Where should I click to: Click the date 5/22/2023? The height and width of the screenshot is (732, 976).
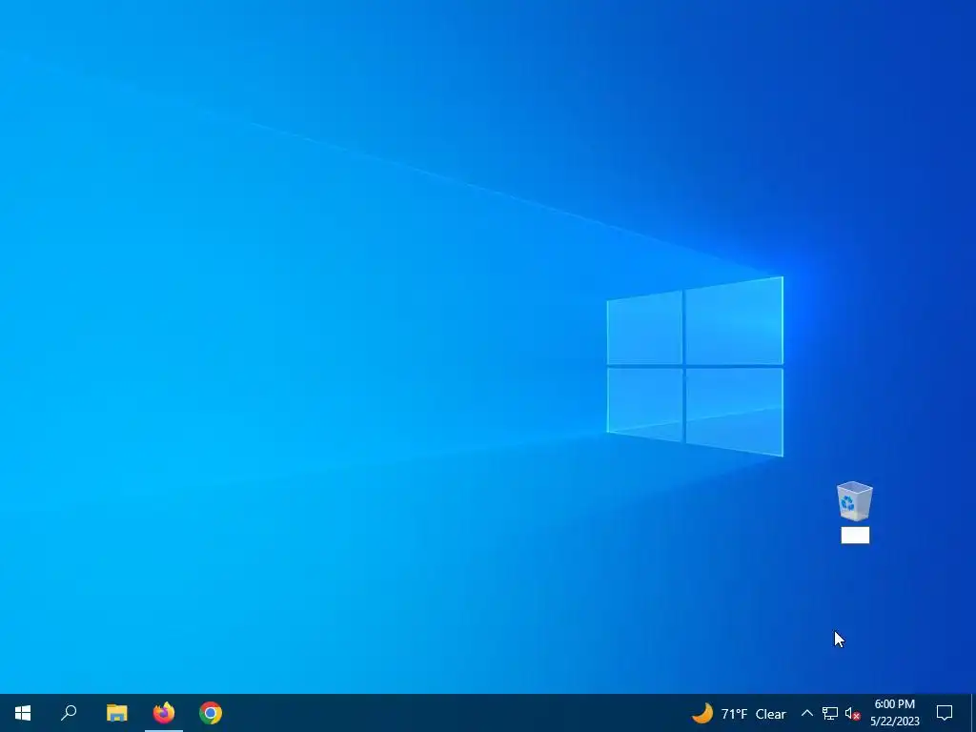[894, 722]
